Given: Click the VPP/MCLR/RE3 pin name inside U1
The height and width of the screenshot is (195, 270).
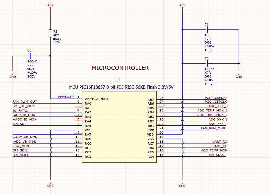Looking at the screenshot, I should coord(96,99).
